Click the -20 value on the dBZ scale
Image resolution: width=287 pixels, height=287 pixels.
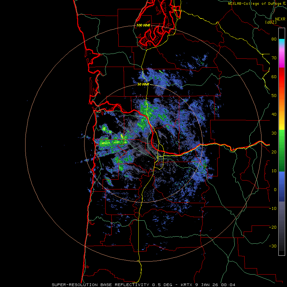(x=273, y=227)
